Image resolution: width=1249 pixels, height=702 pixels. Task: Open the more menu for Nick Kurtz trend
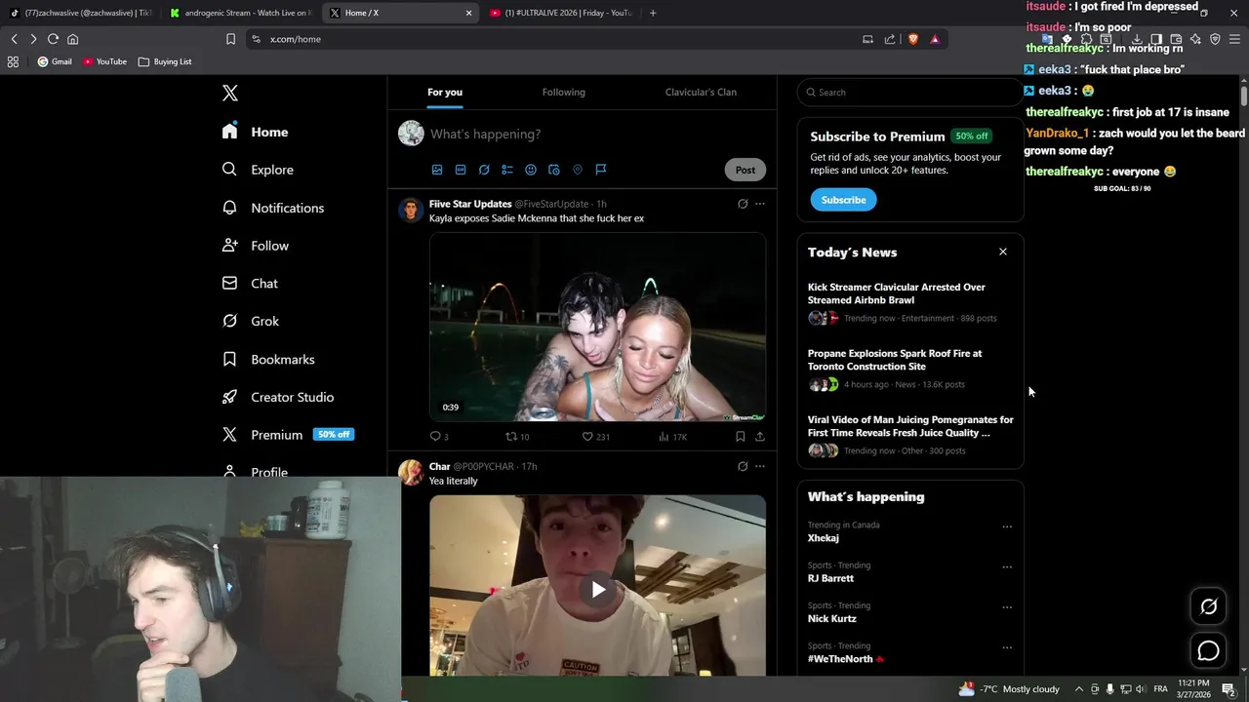pyautogui.click(x=1007, y=606)
